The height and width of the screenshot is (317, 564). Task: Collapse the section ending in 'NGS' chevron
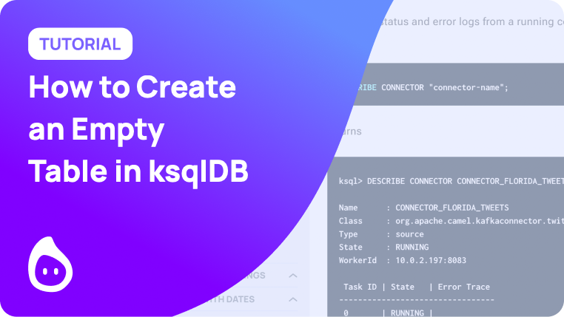pyautogui.click(x=292, y=276)
